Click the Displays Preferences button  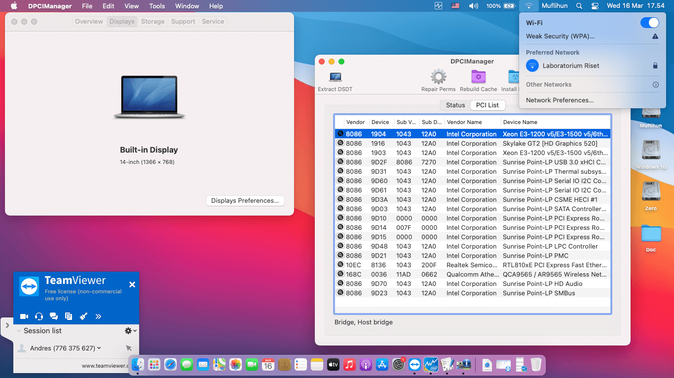245,200
